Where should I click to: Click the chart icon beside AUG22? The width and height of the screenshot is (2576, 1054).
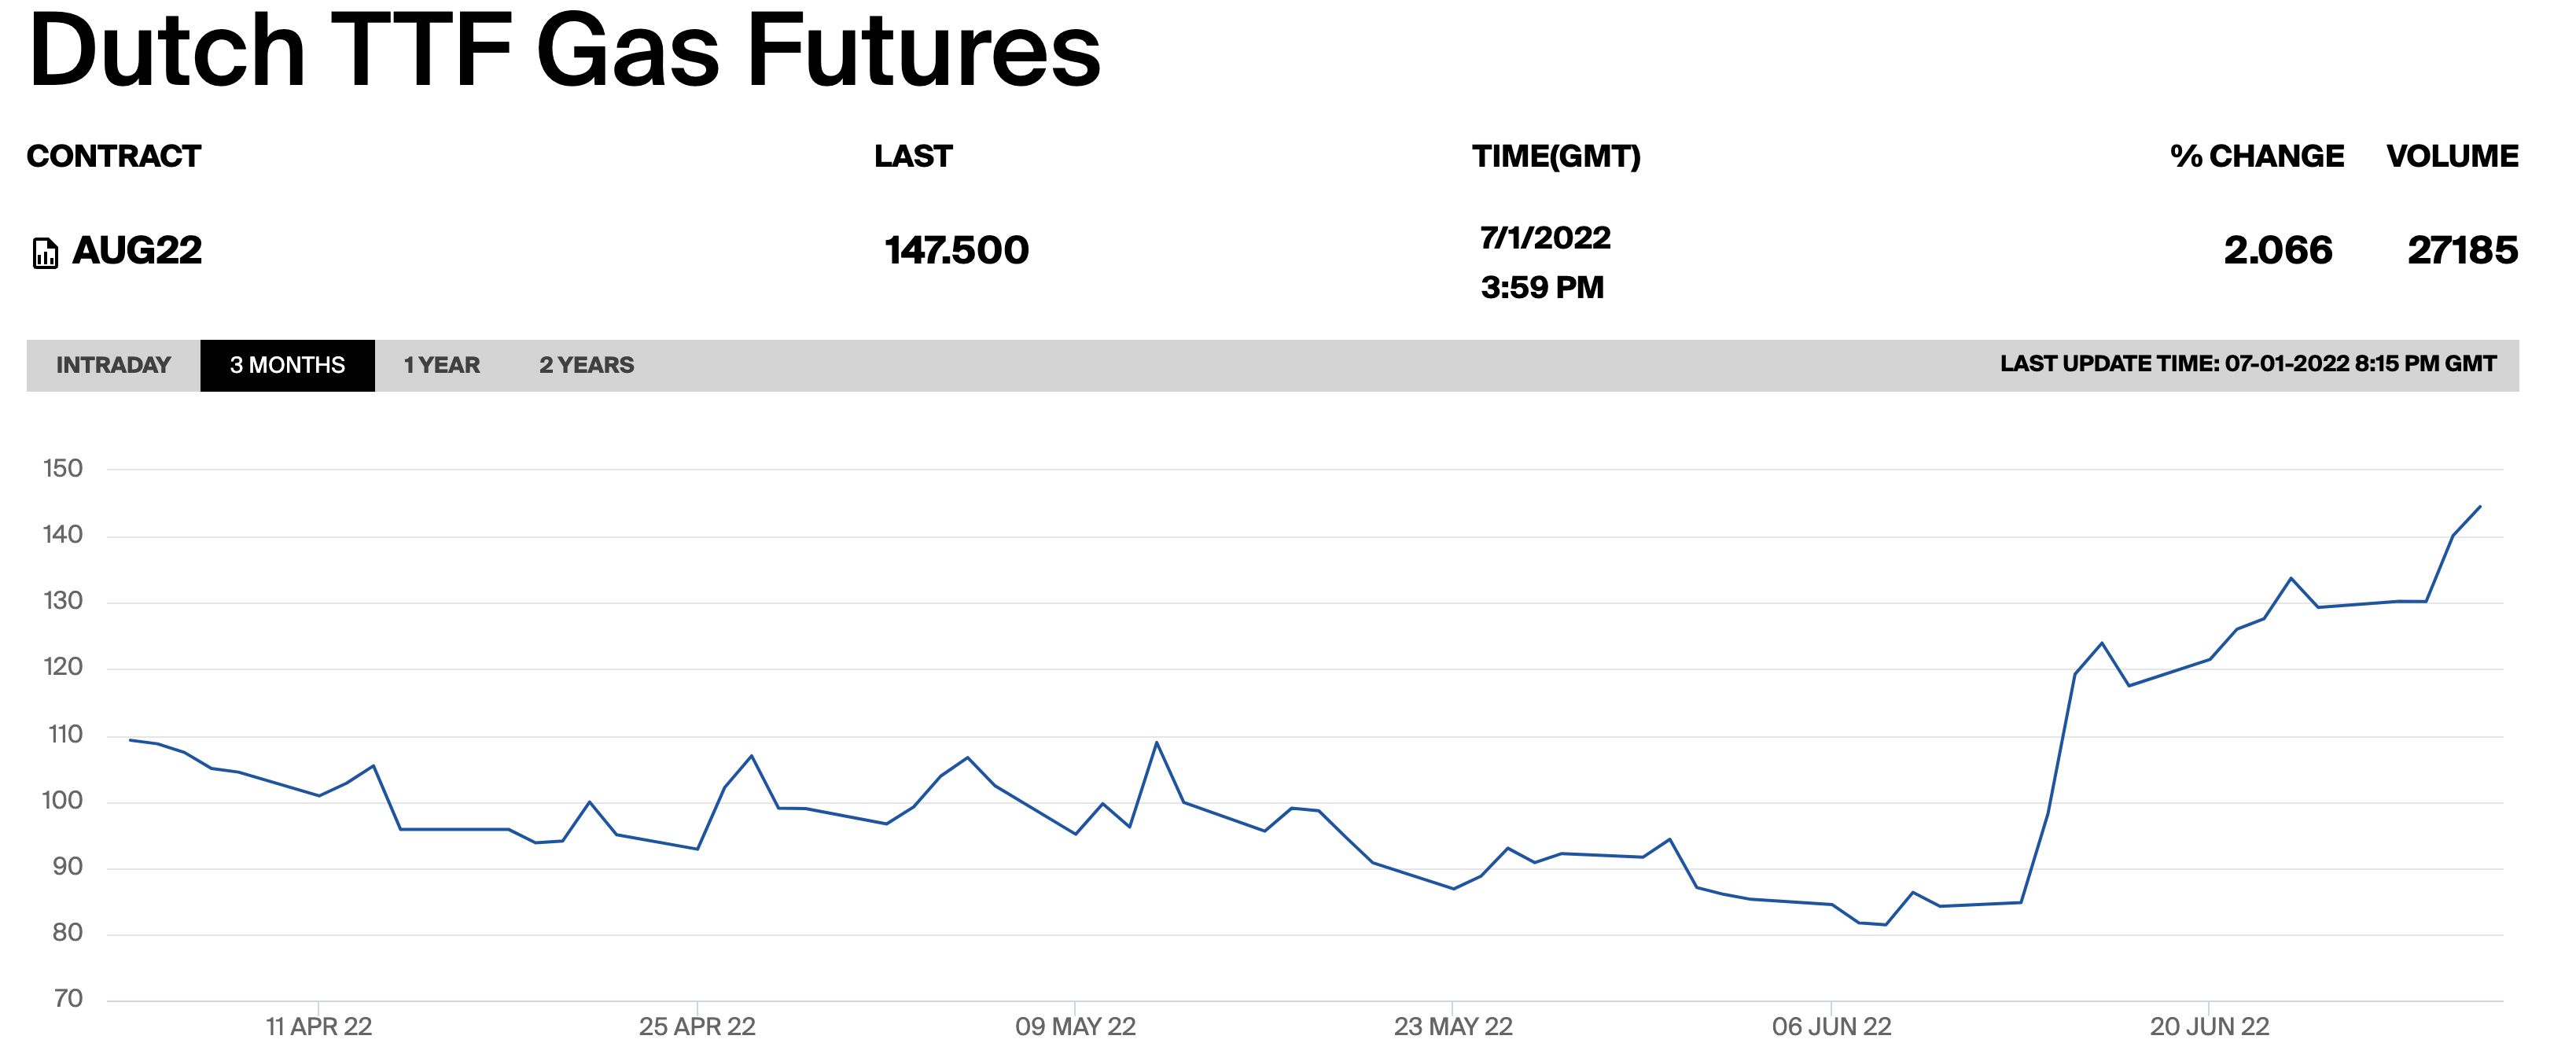click(x=45, y=253)
